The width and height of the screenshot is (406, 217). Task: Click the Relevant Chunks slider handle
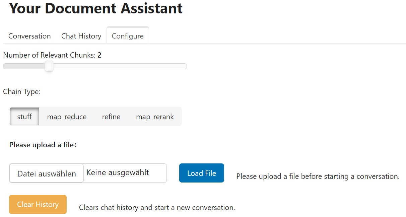49,66
